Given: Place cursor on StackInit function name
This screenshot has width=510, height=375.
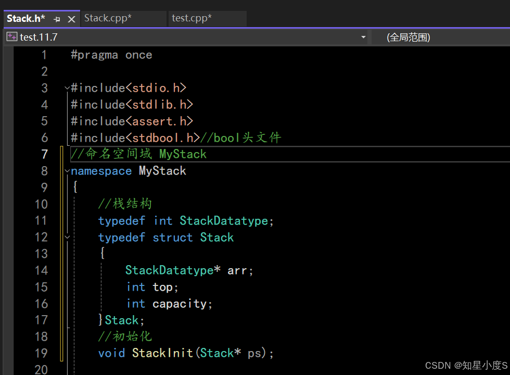Looking at the screenshot, I should (163, 353).
